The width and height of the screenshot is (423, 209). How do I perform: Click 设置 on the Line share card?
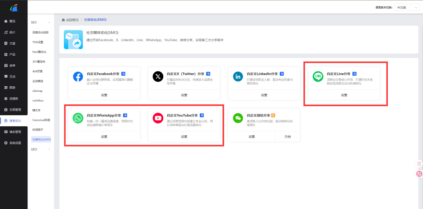click(x=344, y=95)
